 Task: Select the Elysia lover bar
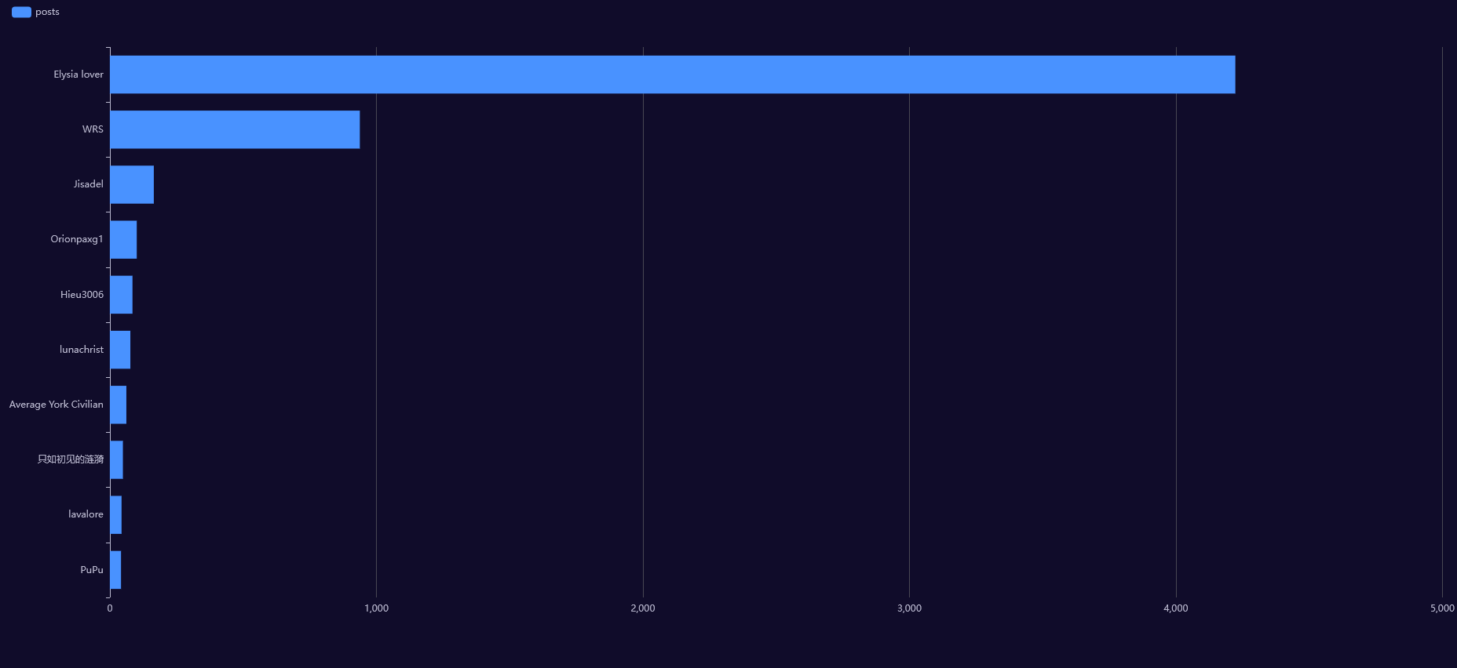[672, 74]
